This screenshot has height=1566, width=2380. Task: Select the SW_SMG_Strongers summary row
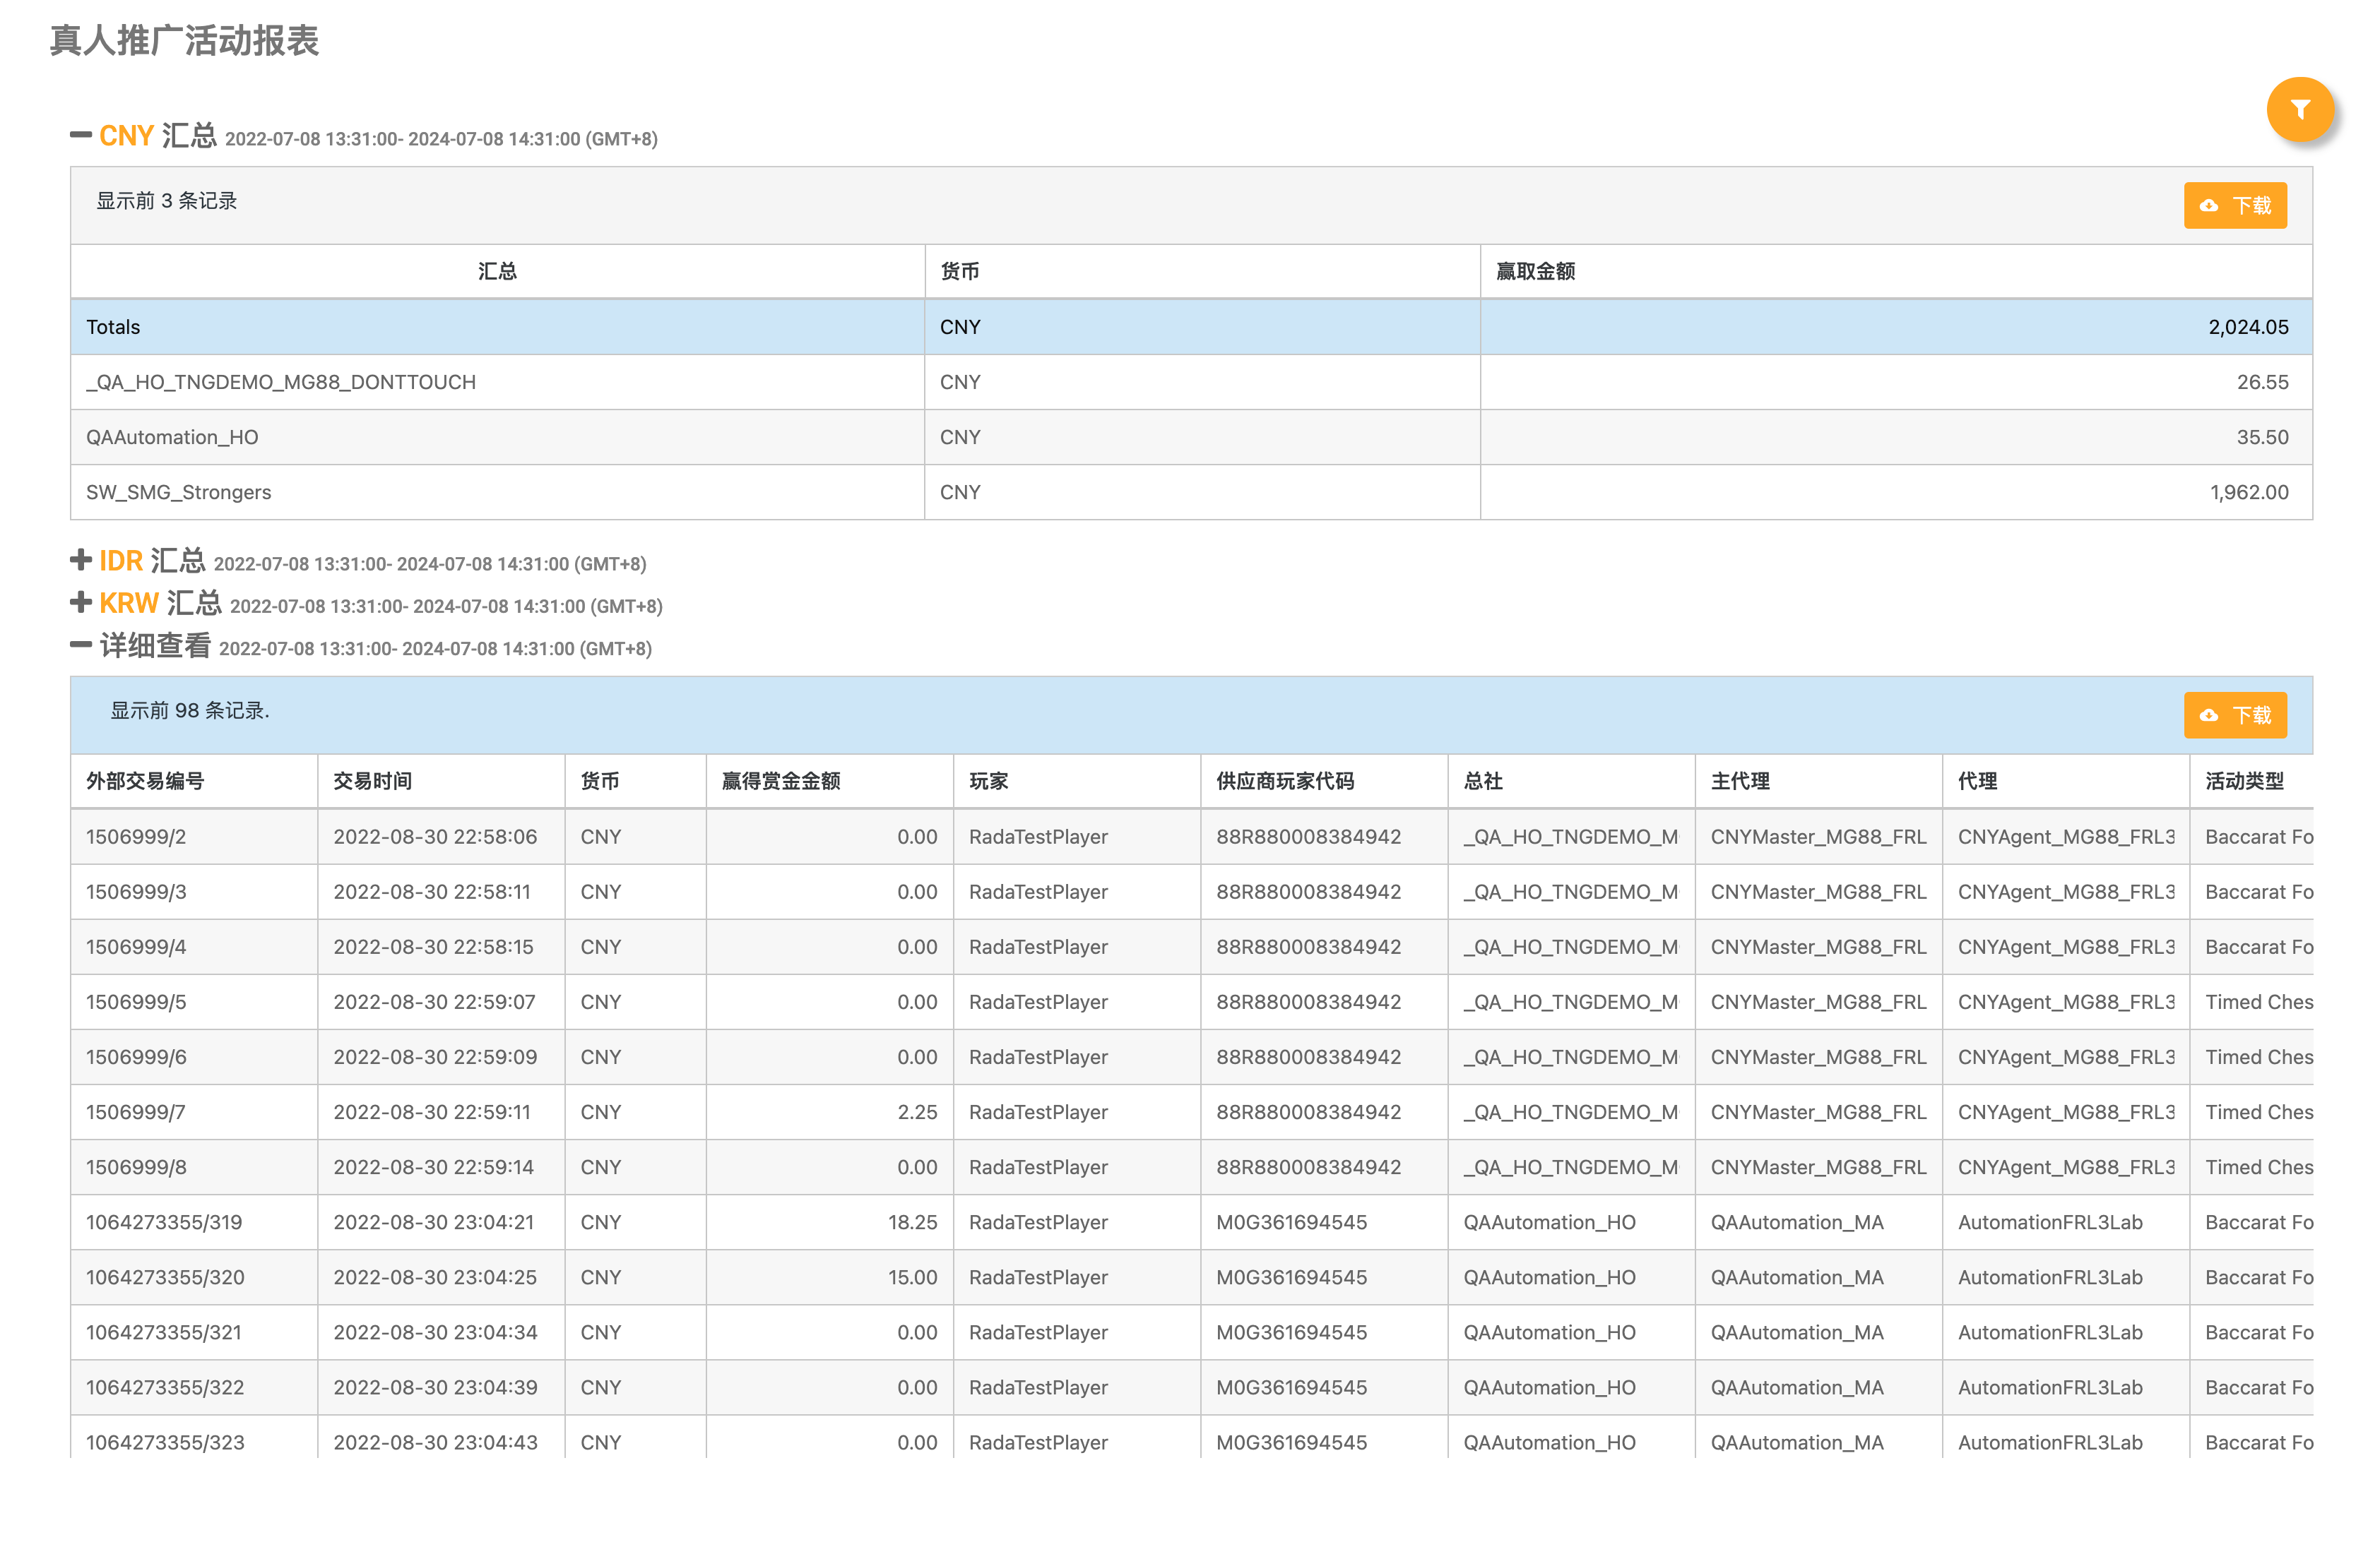178,493
